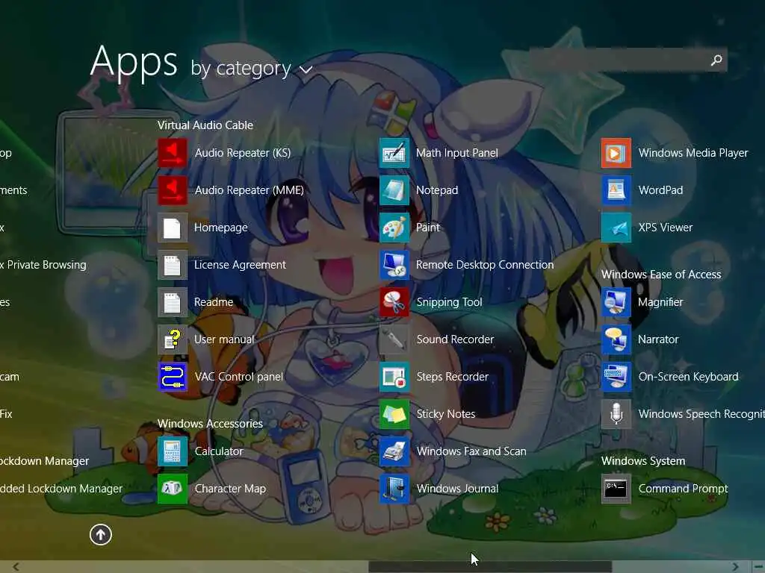Open the 'dded Lockdown Manager' entry
Image resolution: width=765 pixels, height=573 pixels.
click(x=61, y=489)
